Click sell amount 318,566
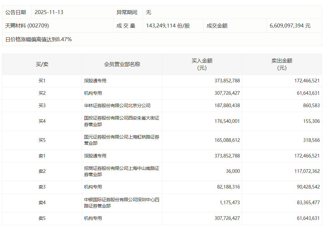Viewport: 327px width, 230px height. point(311,140)
